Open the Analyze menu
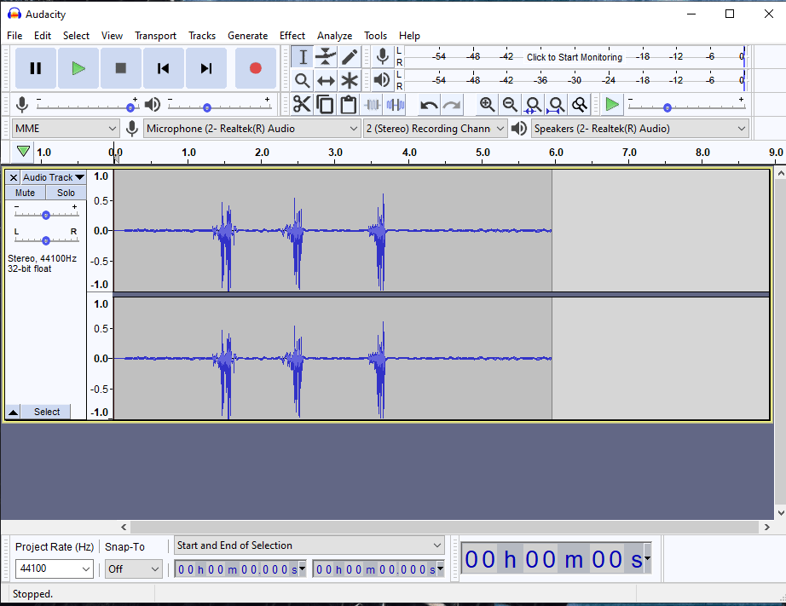The width and height of the screenshot is (786, 606). tap(334, 36)
